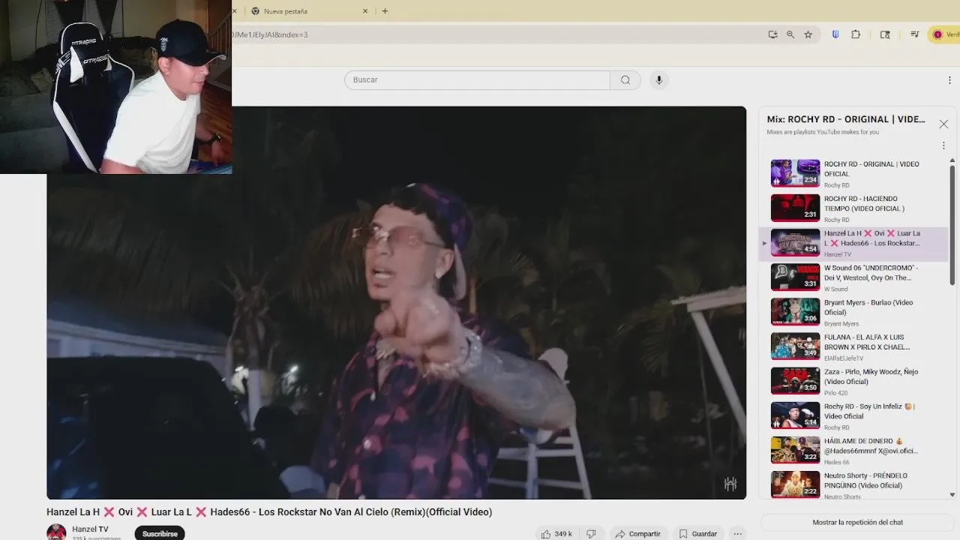Open title 'HÁBLAME DE DINERO'
The width and height of the screenshot is (960, 540).
871,445
